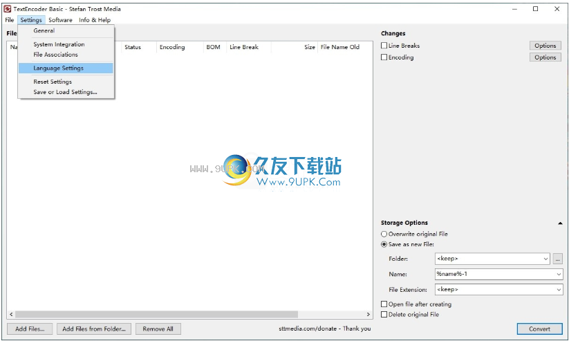Open Options for Encoding

point(545,57)
